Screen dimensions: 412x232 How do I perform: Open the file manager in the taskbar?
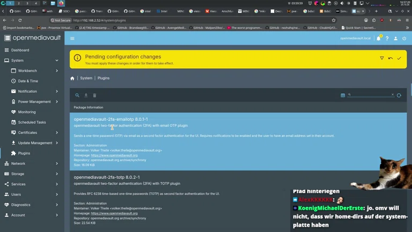tap(53, 3)
